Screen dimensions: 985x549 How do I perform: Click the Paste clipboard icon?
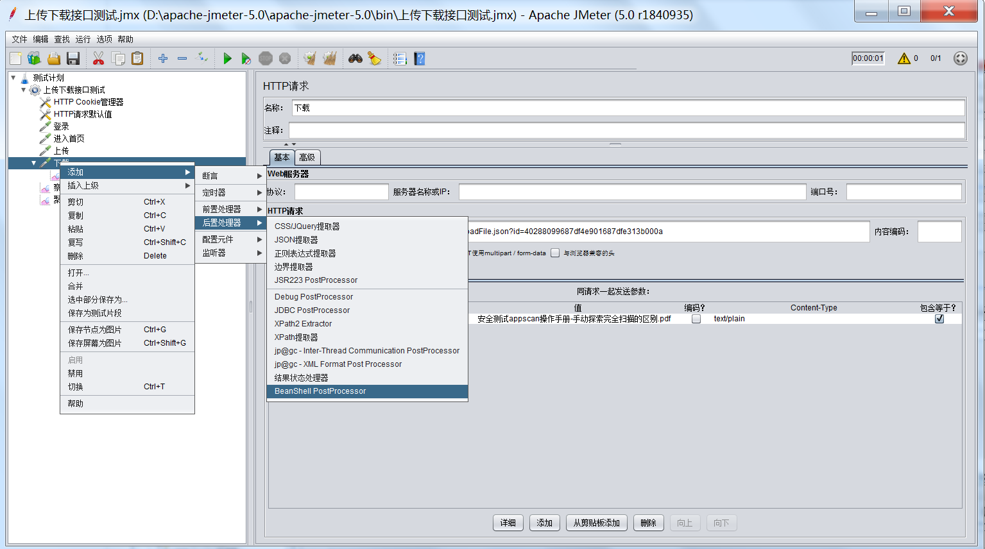(x=137, y=58)
